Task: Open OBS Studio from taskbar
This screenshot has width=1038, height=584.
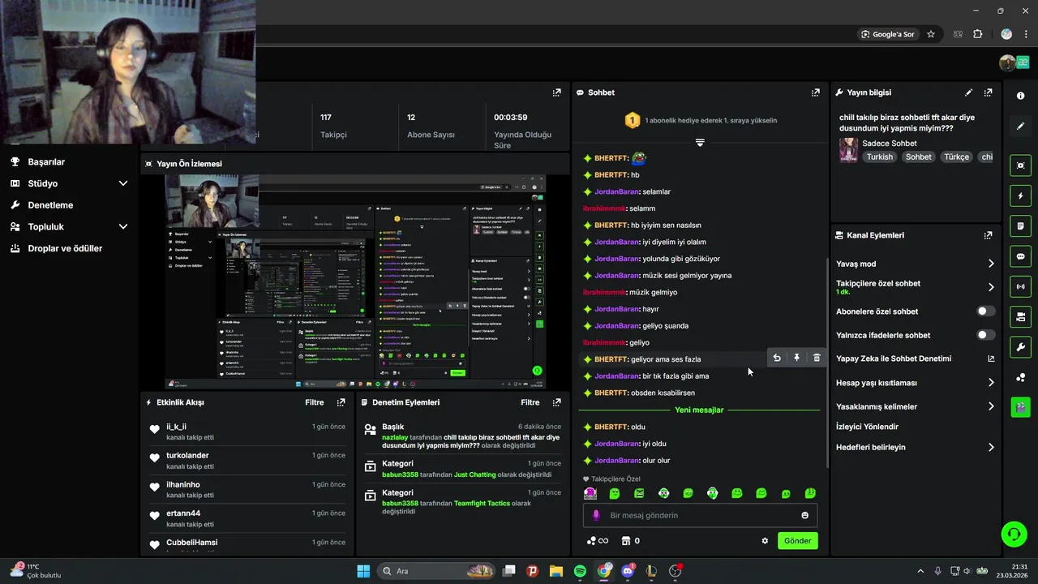Action: click(675, 571)
